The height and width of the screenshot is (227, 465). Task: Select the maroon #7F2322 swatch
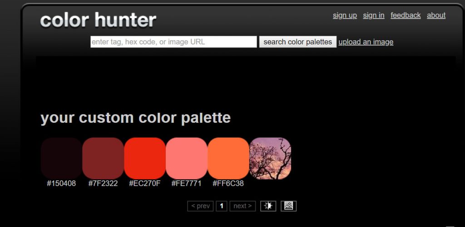[x=103, y=158]
